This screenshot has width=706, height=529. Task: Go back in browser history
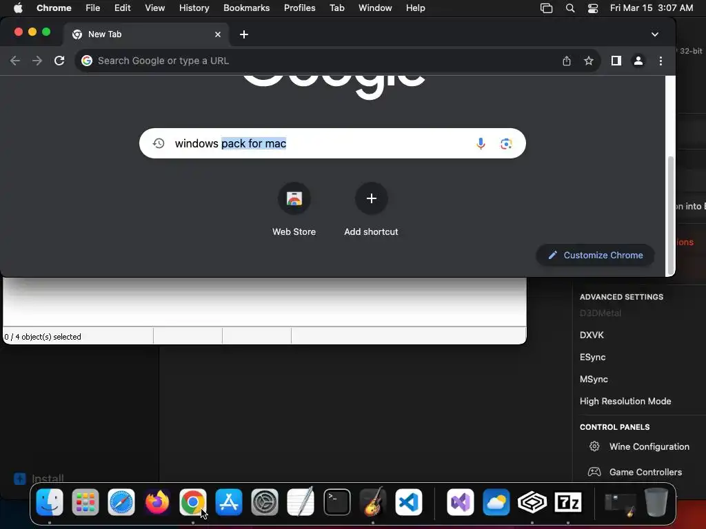15,61
